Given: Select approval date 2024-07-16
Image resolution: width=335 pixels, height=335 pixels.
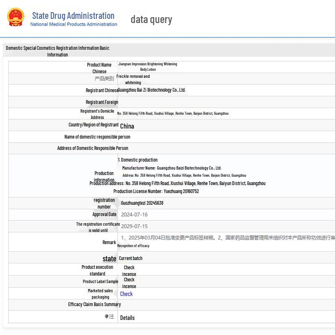Looking at the screenshot, I should point(134,215).
